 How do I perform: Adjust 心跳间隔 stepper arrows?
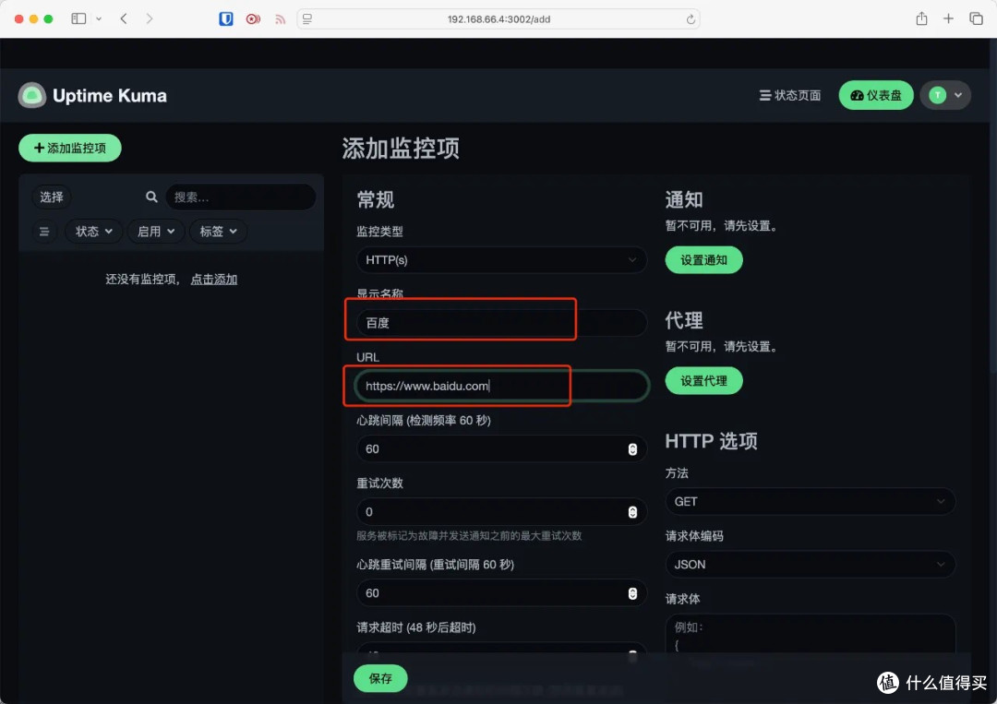(x=632, y=449)
